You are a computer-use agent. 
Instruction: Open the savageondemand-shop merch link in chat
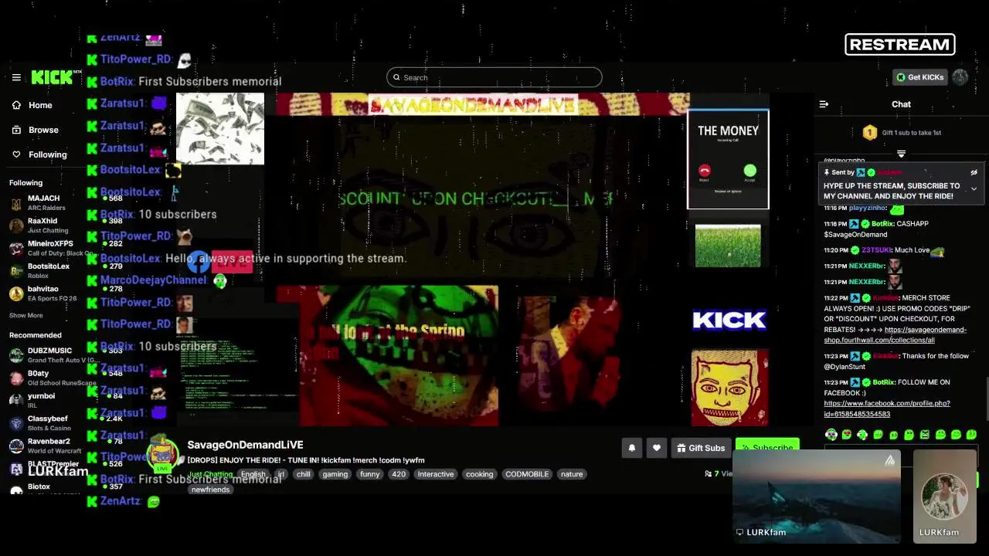[x=895, y=334]
